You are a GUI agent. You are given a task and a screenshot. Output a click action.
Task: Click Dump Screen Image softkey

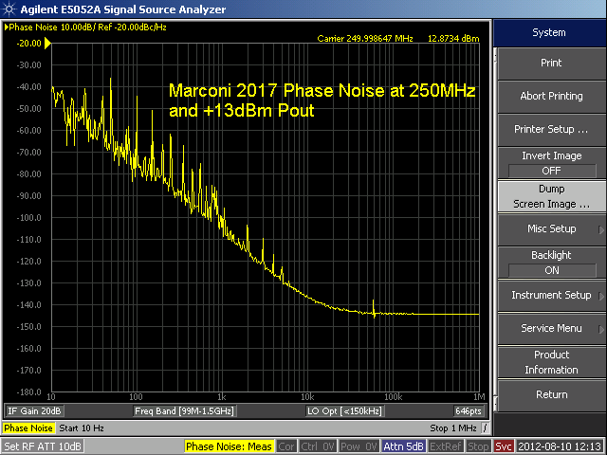(551, 196)
